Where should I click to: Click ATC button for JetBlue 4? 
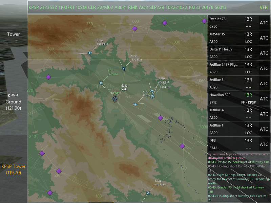click(264, 114)
